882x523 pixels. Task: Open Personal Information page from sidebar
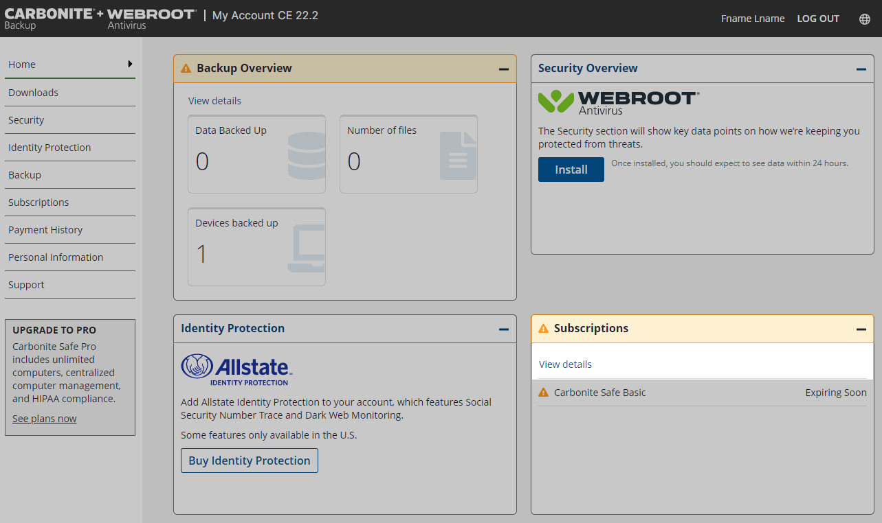pyautogui.click(x=56, y=257)
